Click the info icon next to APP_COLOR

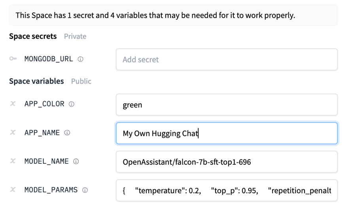point(72,104)
